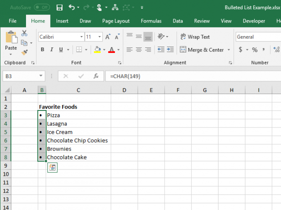Viewport: 281px width, 210px height.
Task: Select the Format Painter brush
Action: click(x=24, y=52)
